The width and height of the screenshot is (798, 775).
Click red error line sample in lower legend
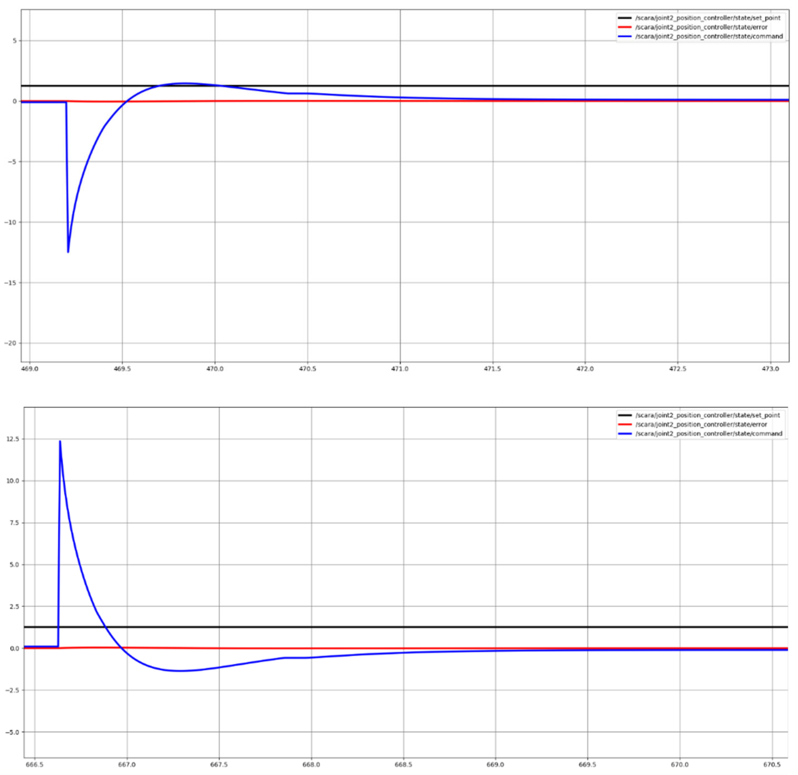click(x=625, y=425)
